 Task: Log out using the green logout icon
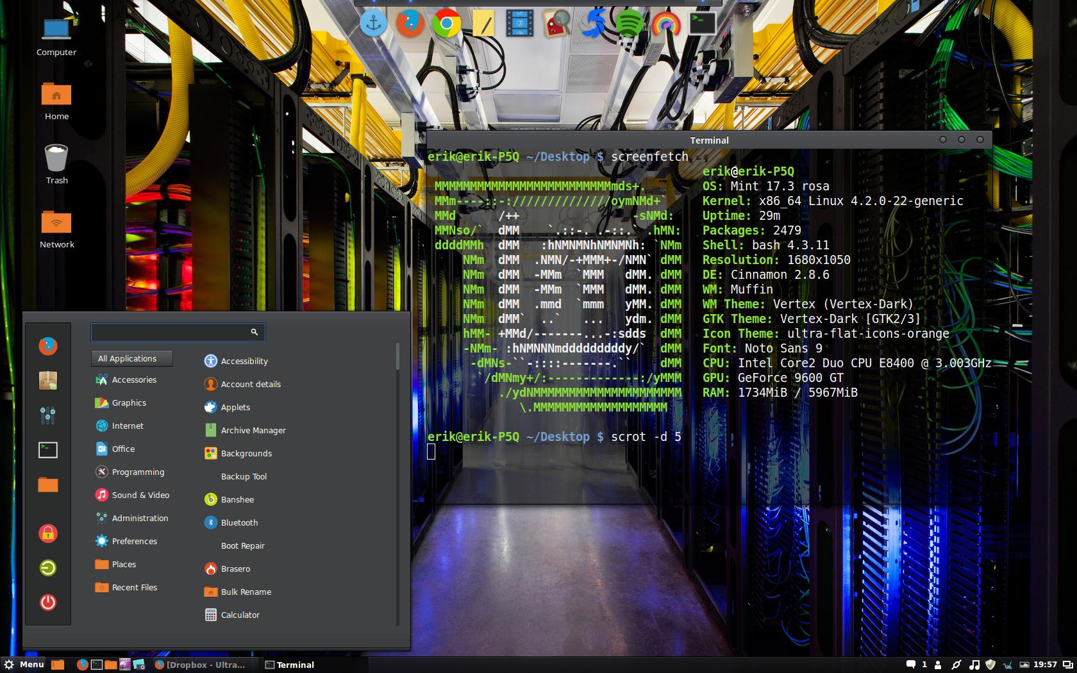coord(48,568)
